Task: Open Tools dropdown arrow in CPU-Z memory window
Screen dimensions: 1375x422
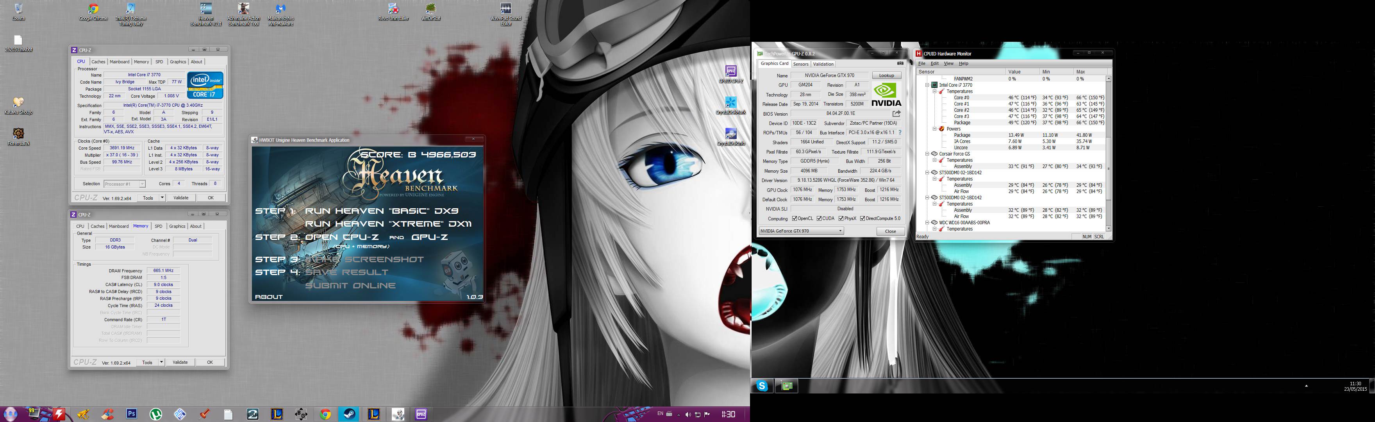Action: pos(161,362)
